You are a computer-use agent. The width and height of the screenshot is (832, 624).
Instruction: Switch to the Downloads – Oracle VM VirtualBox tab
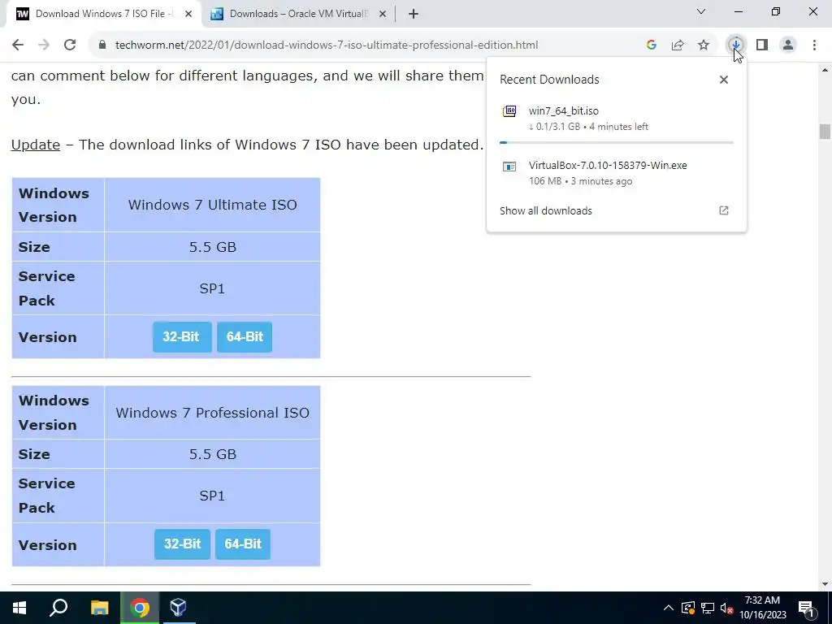tap(298, 14)
